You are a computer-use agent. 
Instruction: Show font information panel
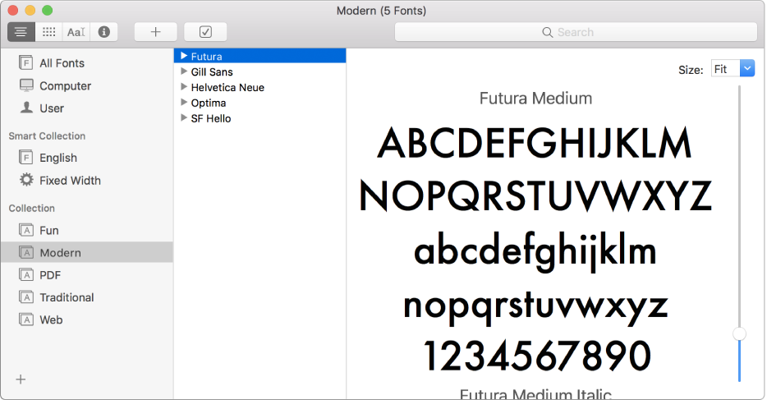click(x=103, y=32)
